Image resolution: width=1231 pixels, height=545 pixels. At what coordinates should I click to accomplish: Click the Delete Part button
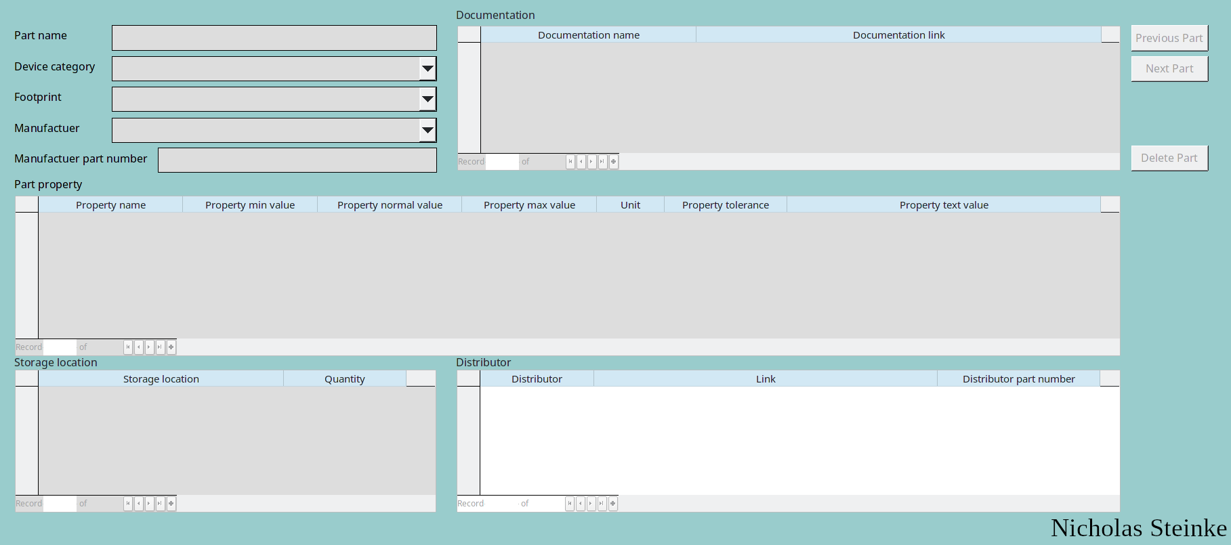coord(1169,158)
